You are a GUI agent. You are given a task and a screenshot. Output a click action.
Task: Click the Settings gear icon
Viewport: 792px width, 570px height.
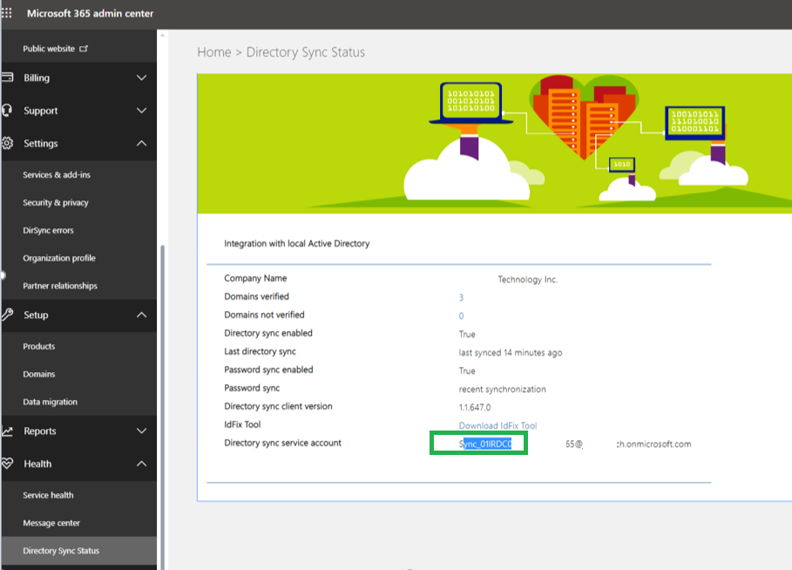coord(7,143)
